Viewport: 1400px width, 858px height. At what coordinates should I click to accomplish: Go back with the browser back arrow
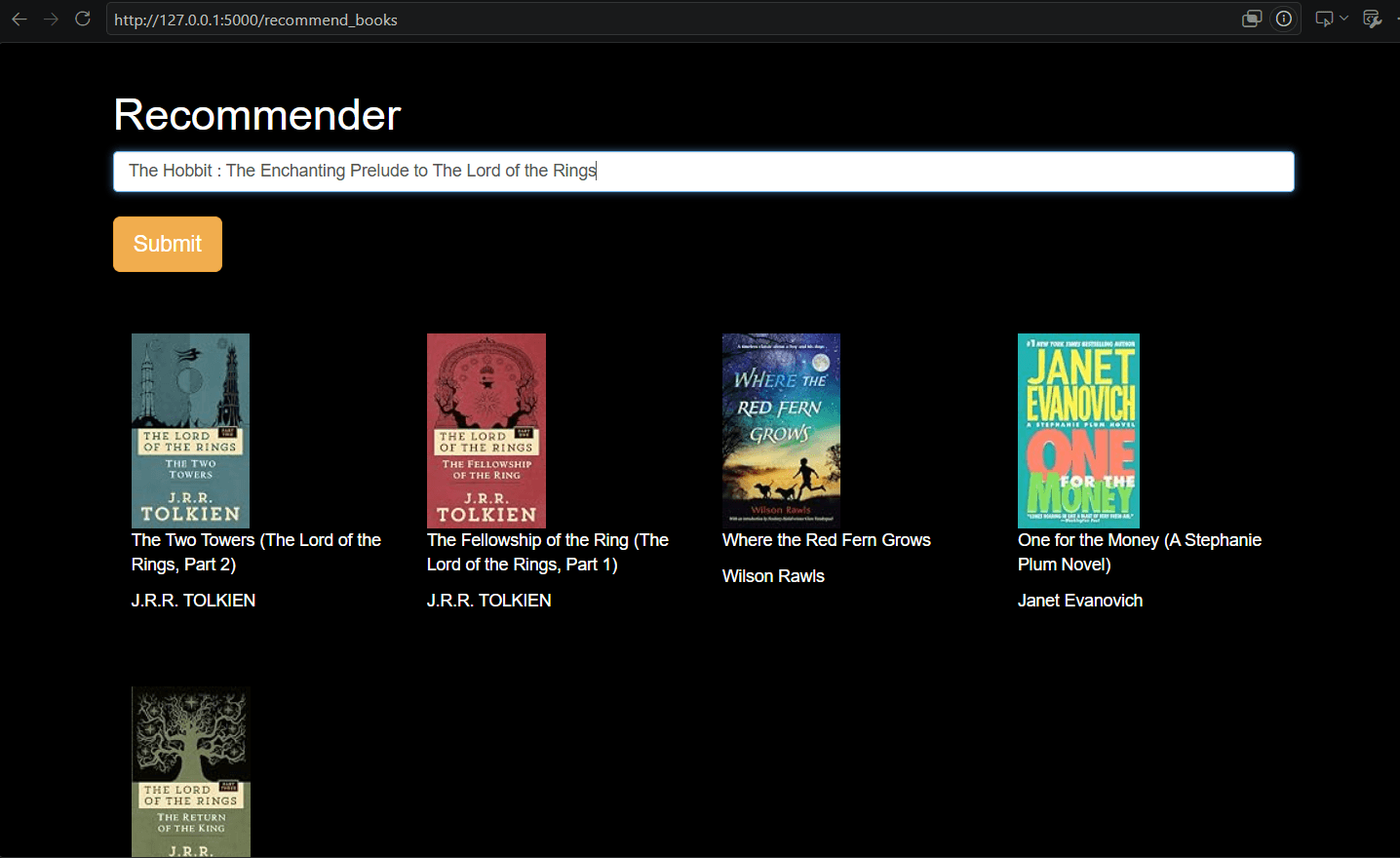(x=19, y=19)
